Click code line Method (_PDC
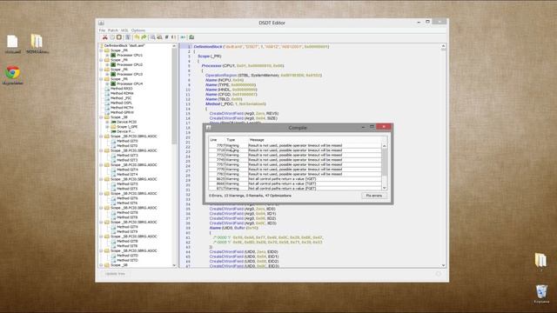Screen dimensions: 557x313 [236, 104]
